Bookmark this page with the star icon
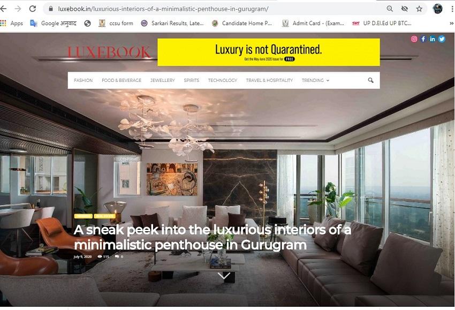This screenshot has height=310, width=455. tap(419, 9)
